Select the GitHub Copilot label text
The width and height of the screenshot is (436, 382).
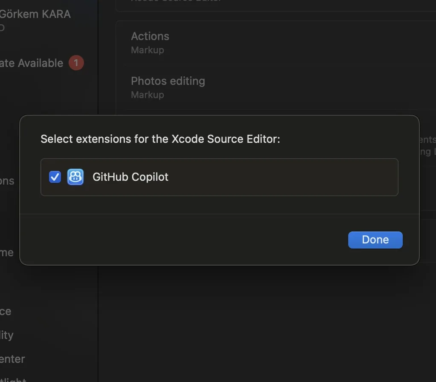[130, 177]
